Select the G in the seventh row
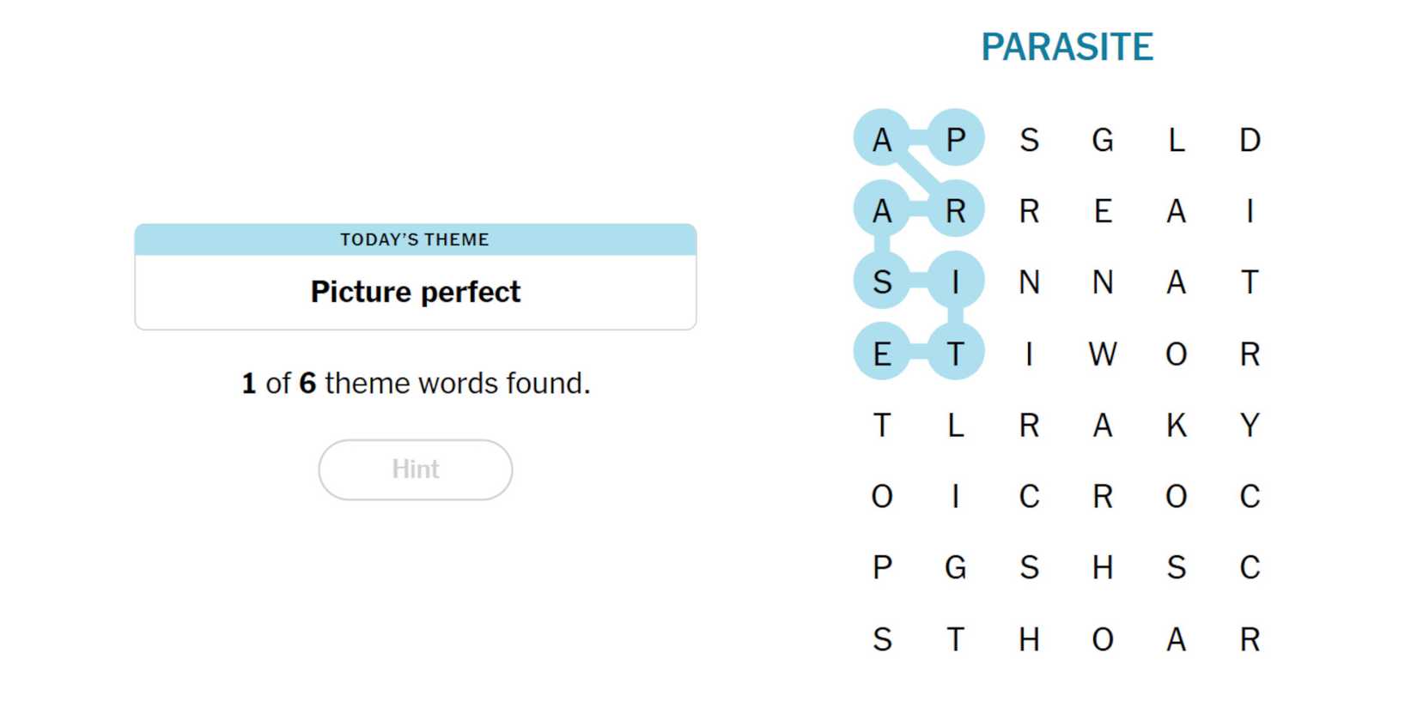1417x708 pixels. 956,567
